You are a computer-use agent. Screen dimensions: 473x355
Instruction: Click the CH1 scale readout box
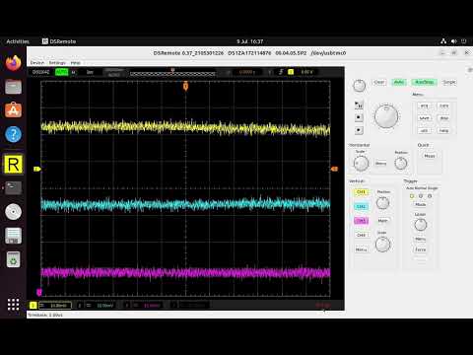55,306
